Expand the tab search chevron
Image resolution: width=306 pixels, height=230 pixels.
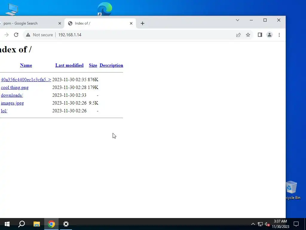238,20
